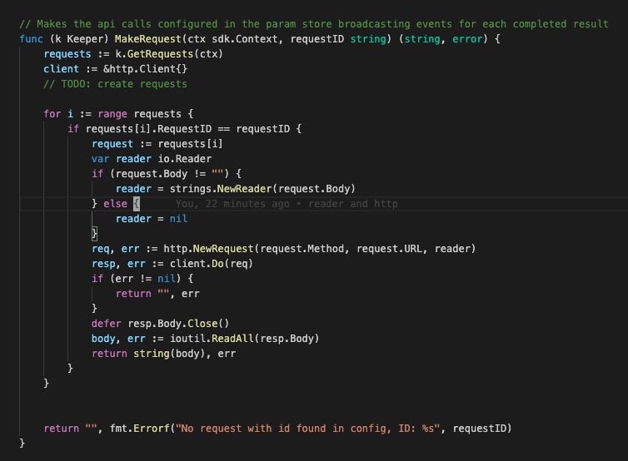Click the final requestID argument in Errorf
Image resolution: width=628 pixels, height=461 pixels.
point(479,429)
